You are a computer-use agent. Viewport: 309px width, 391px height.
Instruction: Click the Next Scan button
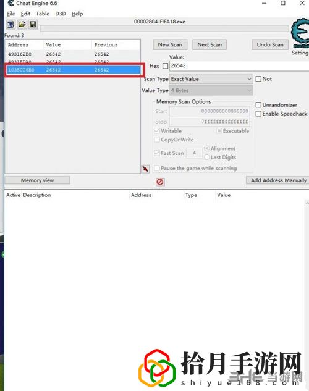[x=210, y=44]
